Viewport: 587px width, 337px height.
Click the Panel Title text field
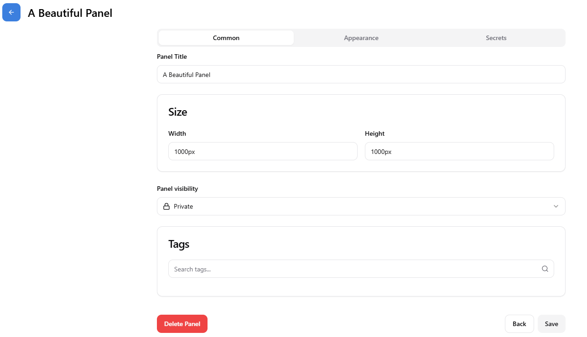tap(361, 74)
